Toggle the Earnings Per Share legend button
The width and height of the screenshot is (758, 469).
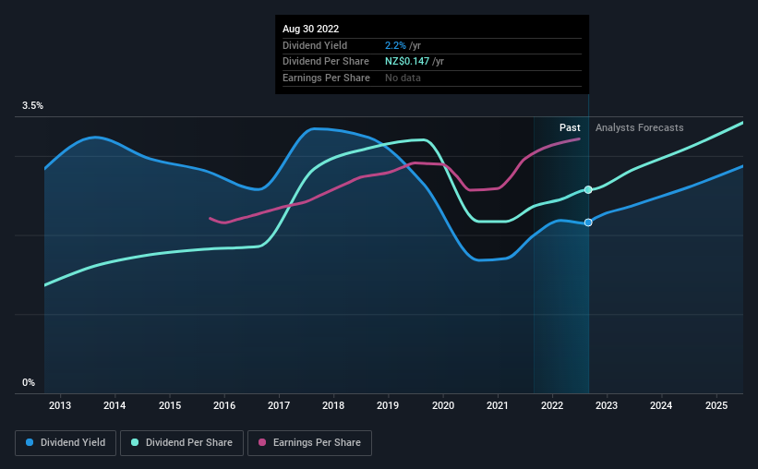point(310,443)
